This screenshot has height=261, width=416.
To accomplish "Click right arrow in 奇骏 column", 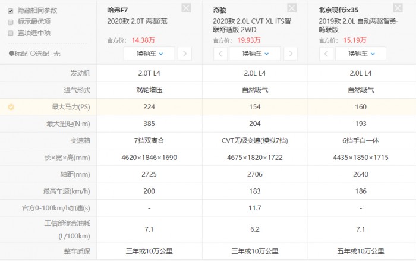I will (291, 54).
